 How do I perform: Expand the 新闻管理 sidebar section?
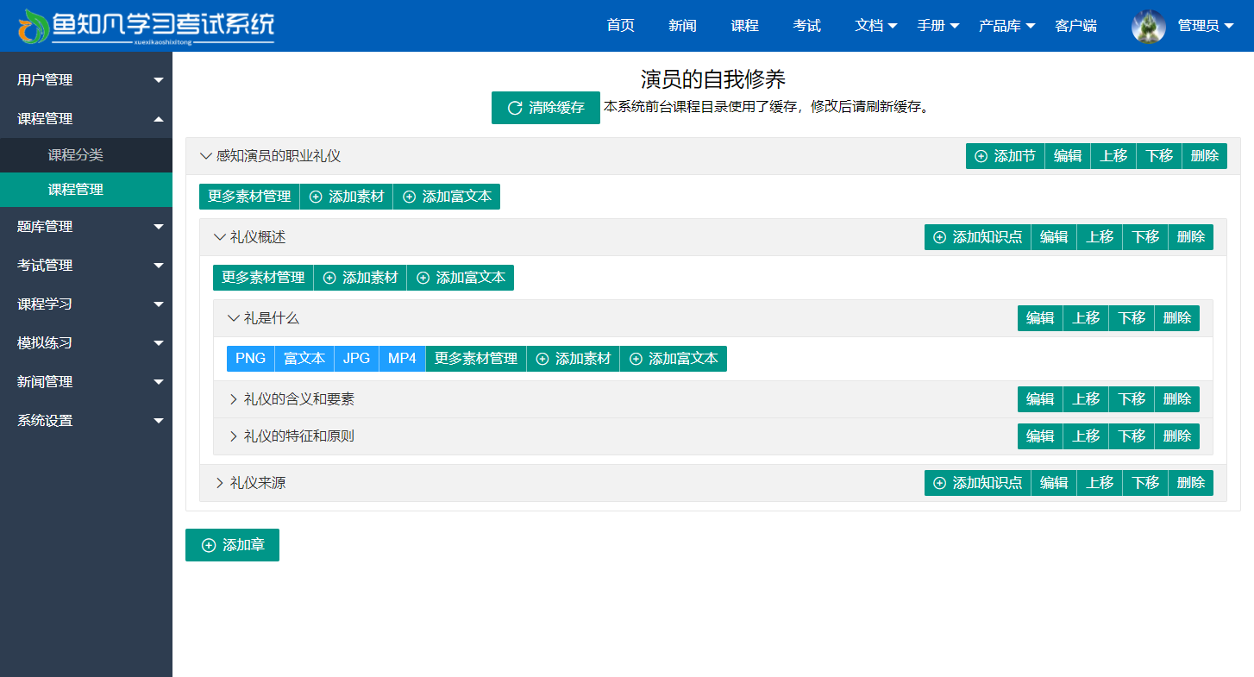pos(86,381)
